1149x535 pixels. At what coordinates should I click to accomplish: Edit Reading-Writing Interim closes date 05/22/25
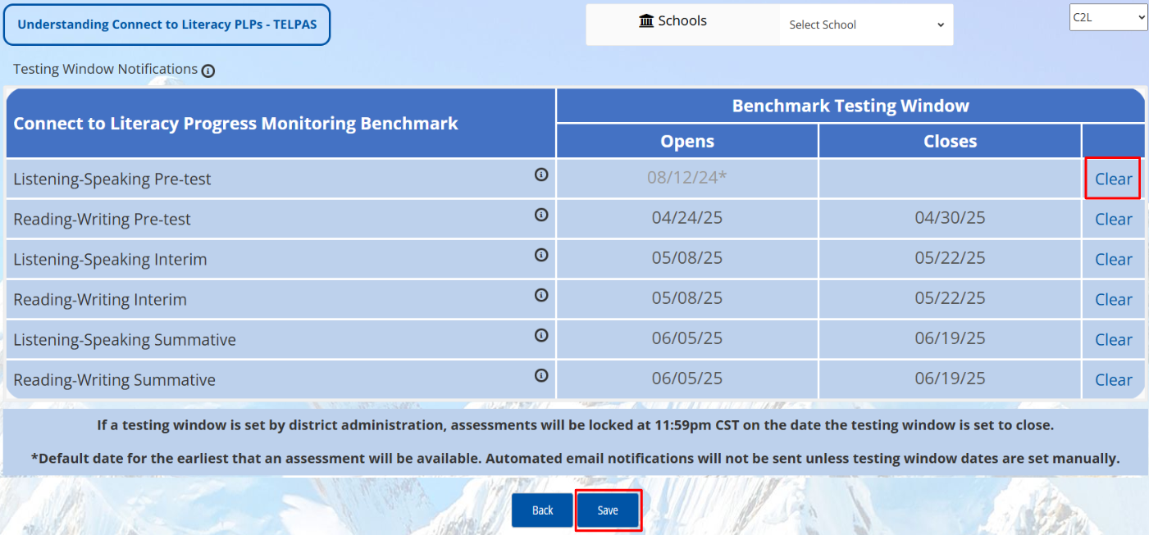(x=950, y=299)
